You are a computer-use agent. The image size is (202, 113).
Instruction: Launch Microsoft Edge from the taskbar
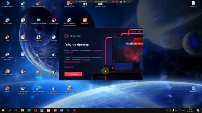[29, 110]
